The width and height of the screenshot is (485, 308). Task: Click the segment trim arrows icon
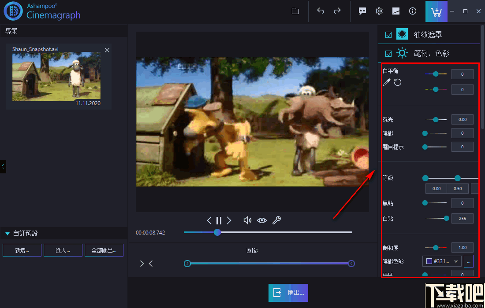point(146,264)
